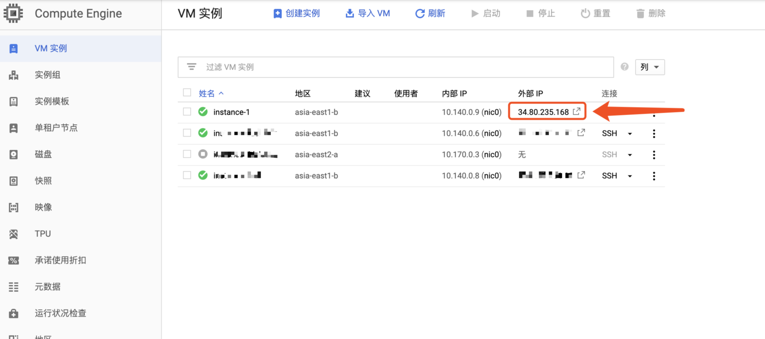Open external IP 34.80.235.168 link icon

pos(577,112)
